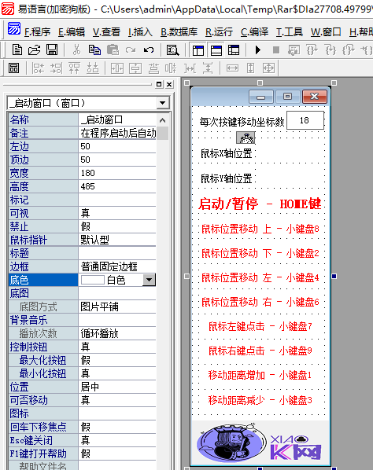Click the step-into braces icon
Image resolution: width=373 pixels, height=470 pixels.
pyautogui.click(x=312, y=50)
